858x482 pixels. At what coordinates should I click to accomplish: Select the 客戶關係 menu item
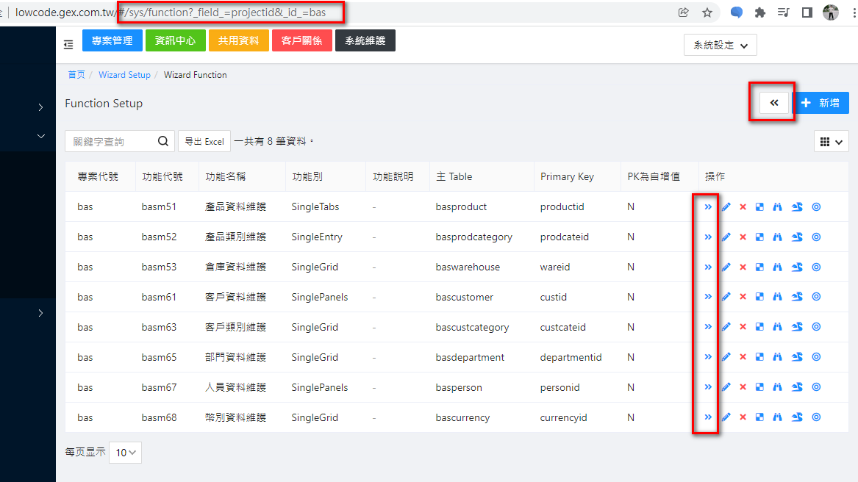click(x=301, y=40)
